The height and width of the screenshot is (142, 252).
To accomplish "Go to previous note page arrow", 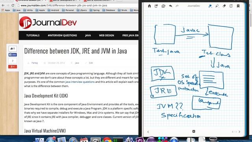I will (x=148, y=132).
